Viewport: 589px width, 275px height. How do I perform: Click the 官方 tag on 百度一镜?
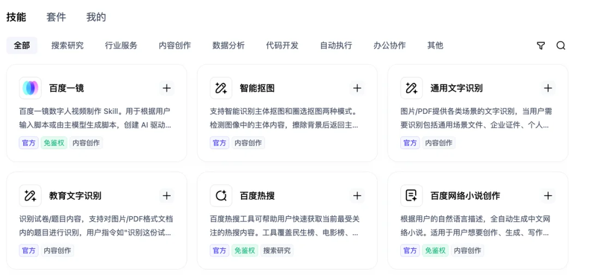pyautogui.click(x=28, y=143)
